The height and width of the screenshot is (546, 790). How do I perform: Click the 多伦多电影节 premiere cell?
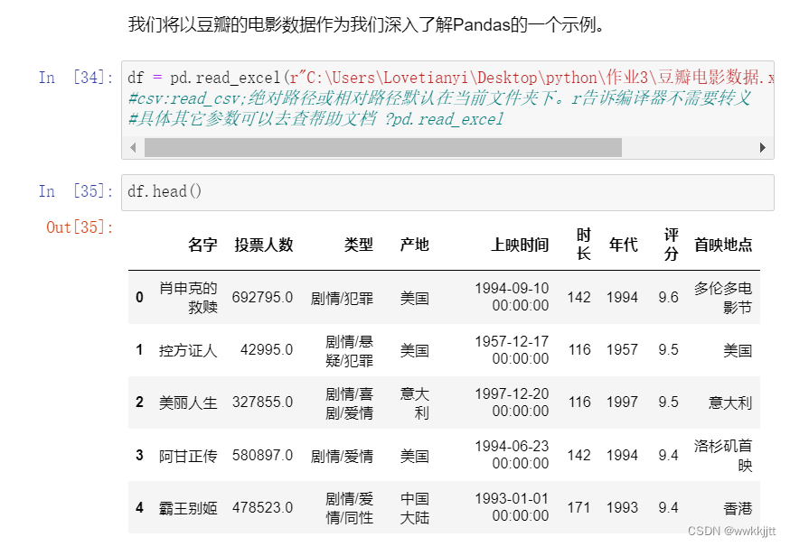click(x=723, y=298)
